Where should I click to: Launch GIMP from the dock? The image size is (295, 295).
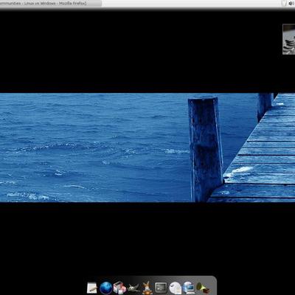133,288
